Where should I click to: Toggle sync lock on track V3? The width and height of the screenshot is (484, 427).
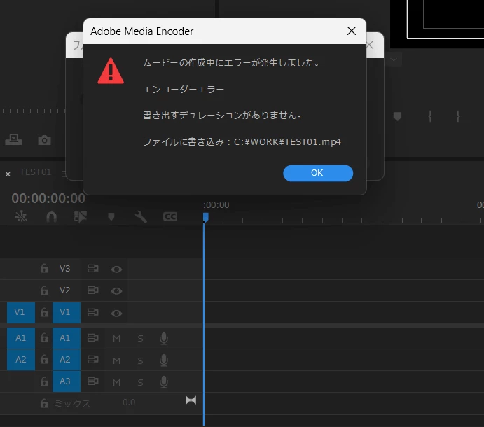pyautogui.click(x=93, y=268)
